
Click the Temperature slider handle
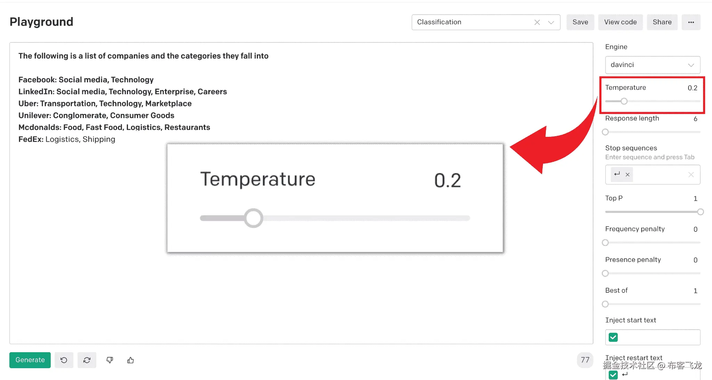click(624, 101)
